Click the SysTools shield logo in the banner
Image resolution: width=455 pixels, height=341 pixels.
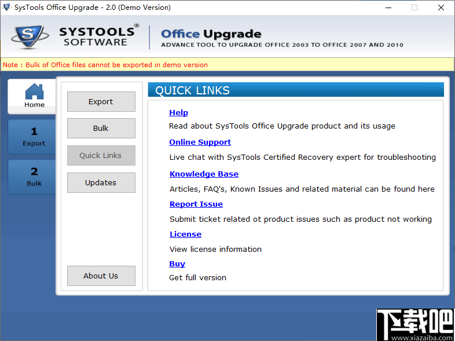(x=30, y=36)
